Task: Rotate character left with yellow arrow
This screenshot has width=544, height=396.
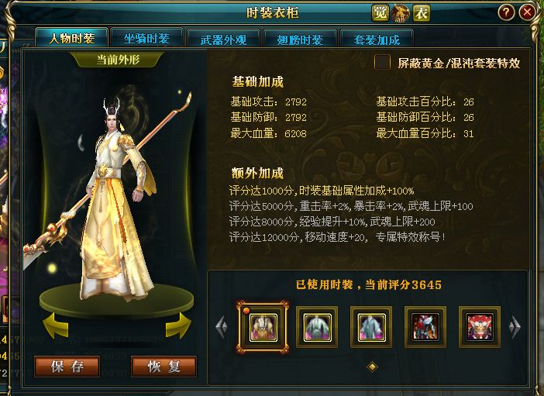Action: pos(56,325)
